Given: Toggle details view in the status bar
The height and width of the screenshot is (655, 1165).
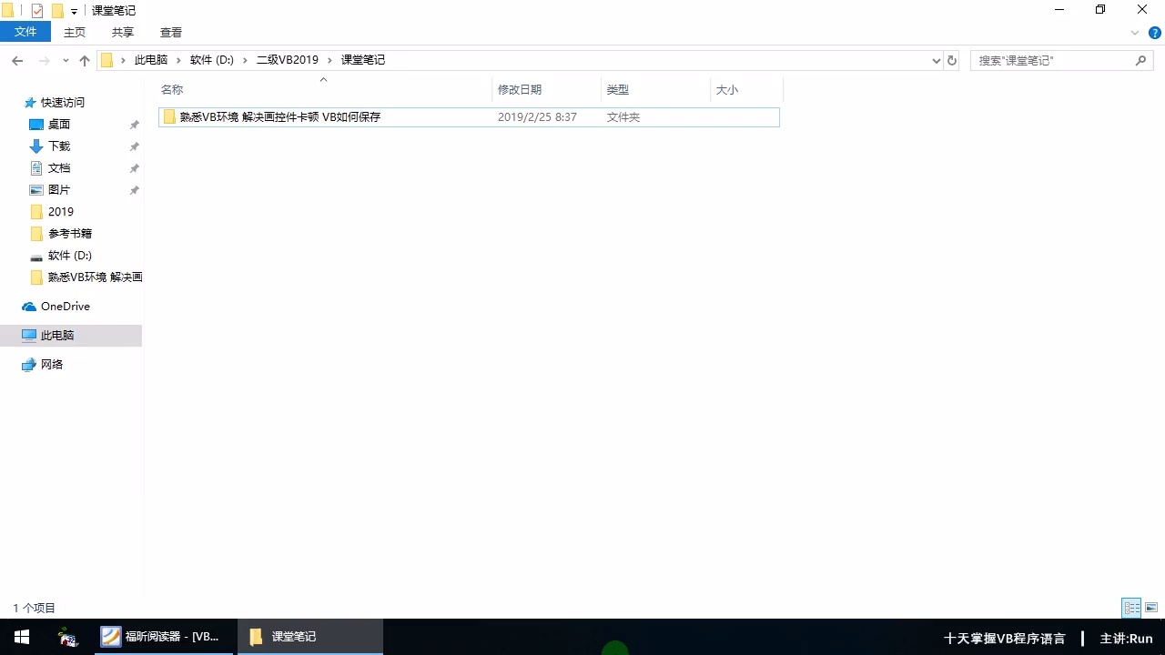Looking at the screenshot, I should point(1131,607).
